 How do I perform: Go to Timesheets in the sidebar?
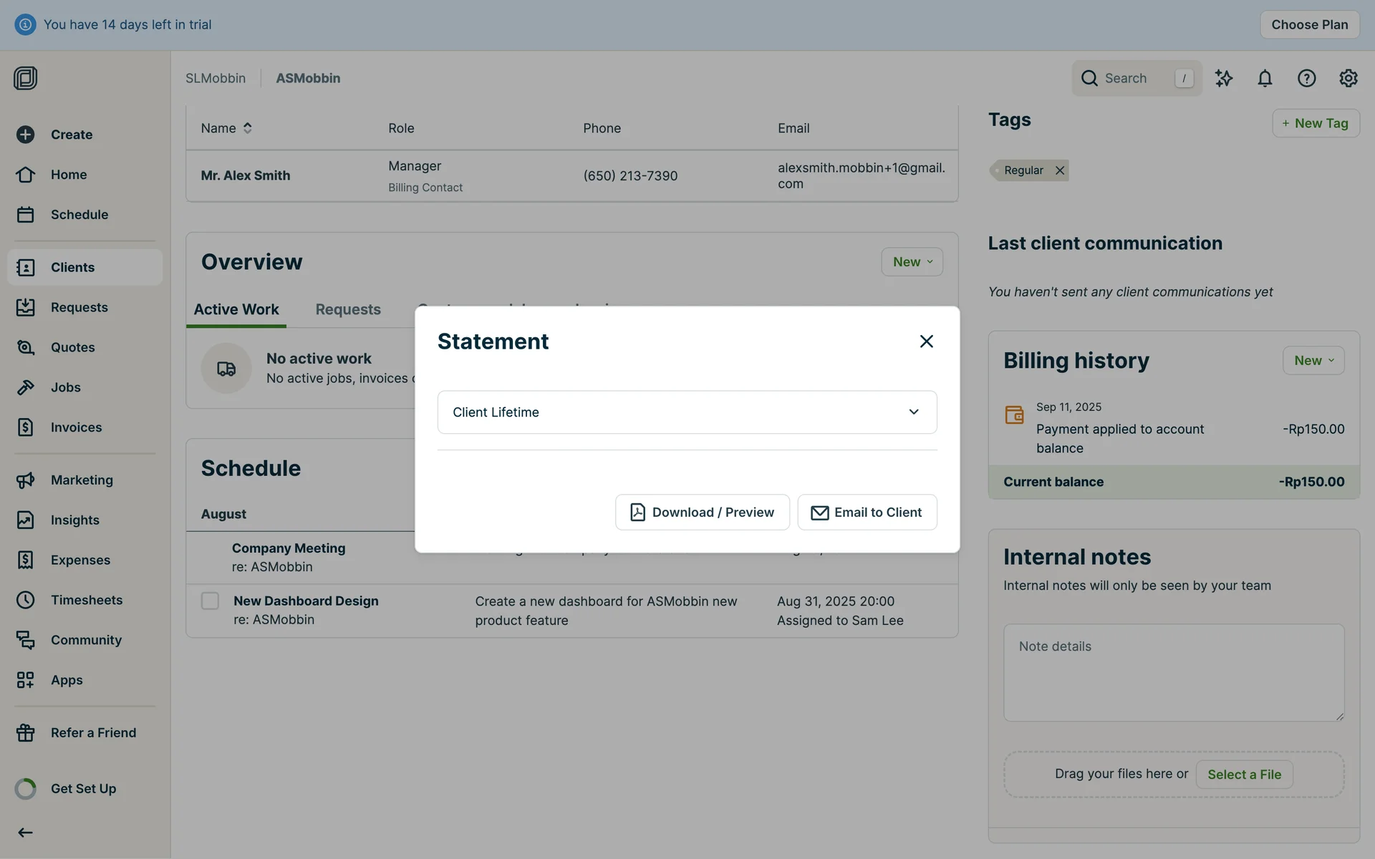pyautogui.click(x=86, y=600)
